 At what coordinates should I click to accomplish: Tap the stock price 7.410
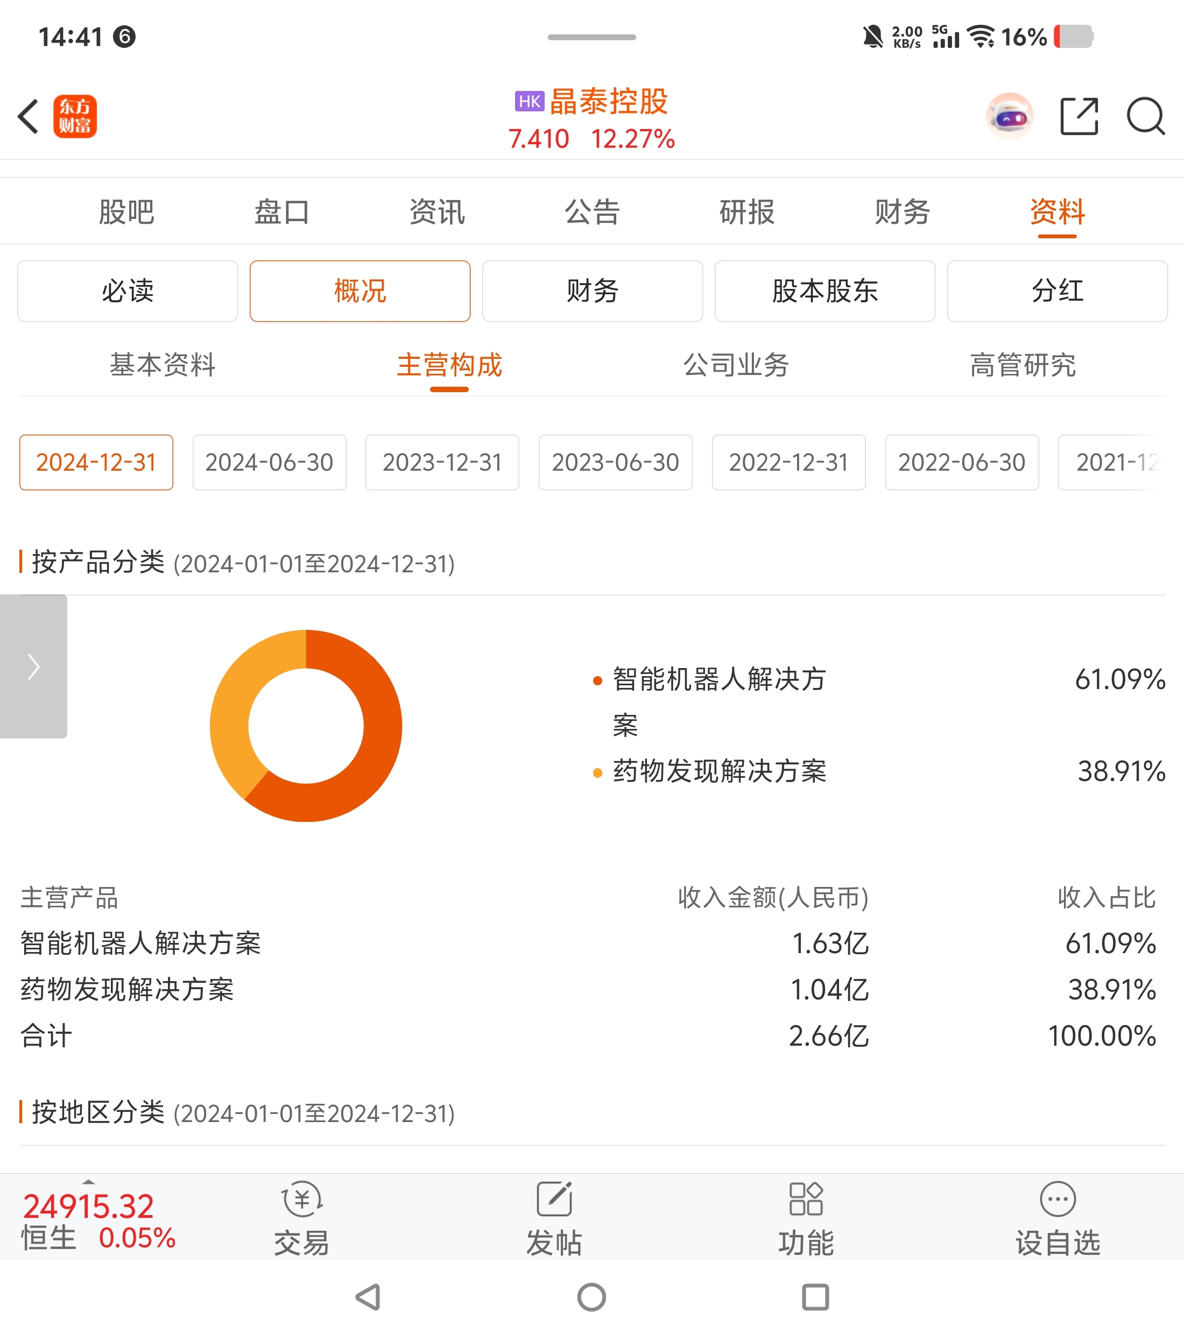538,139
